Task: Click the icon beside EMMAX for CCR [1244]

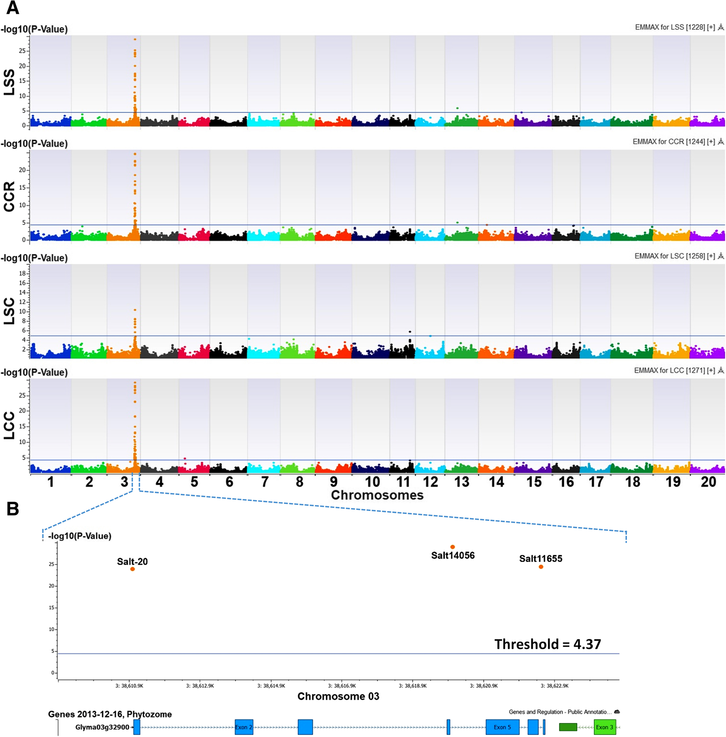Action: [x=721, y=141]
